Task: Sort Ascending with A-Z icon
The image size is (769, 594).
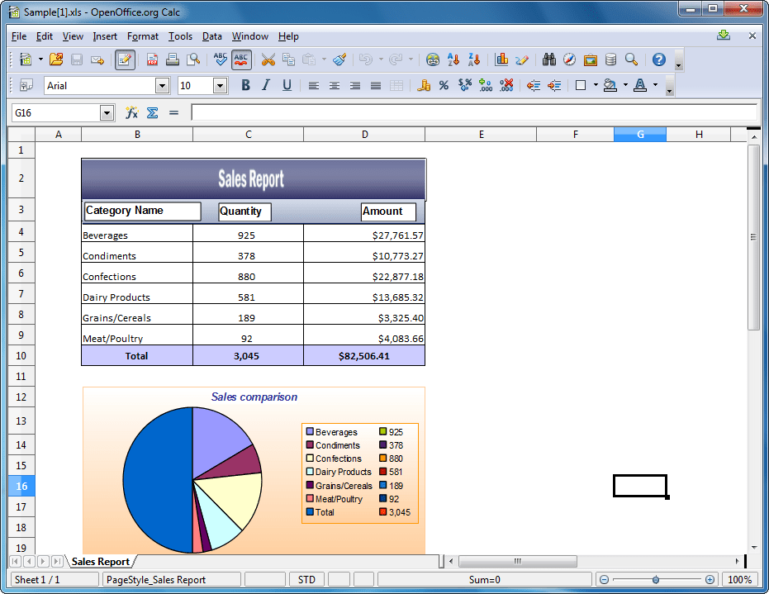Action: [453, 59]
